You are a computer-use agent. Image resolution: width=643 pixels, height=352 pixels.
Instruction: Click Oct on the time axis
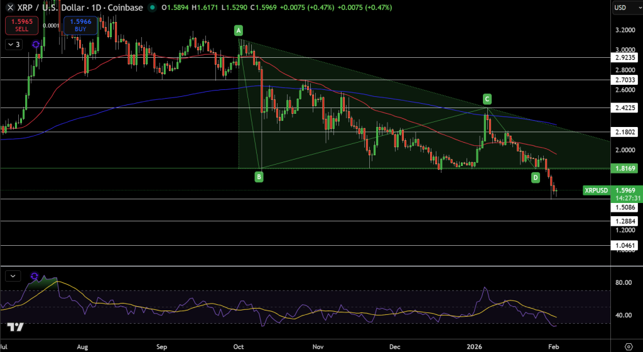[238, 347]
